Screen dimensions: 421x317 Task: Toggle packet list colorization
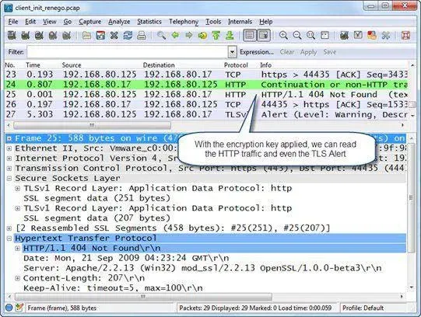tap(250, 36)
